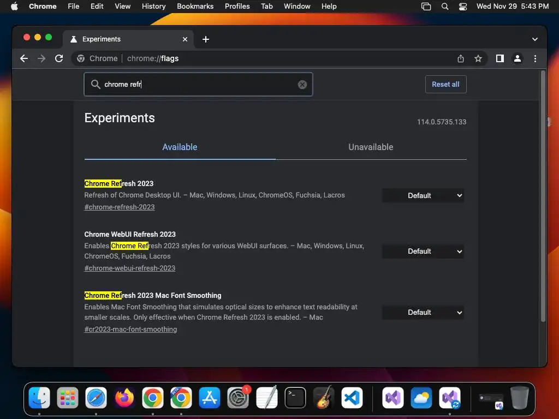Click the flags search input field
This screenshot has height=419, width=559.
point(198,85)
